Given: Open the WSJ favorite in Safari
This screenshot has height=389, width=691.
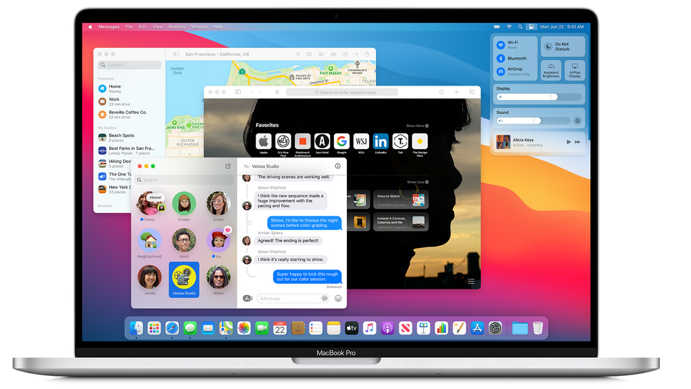Looking at the screenshot, I should 361,142.
